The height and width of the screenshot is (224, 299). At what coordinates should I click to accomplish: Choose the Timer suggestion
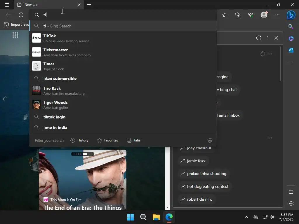[123, 66]
